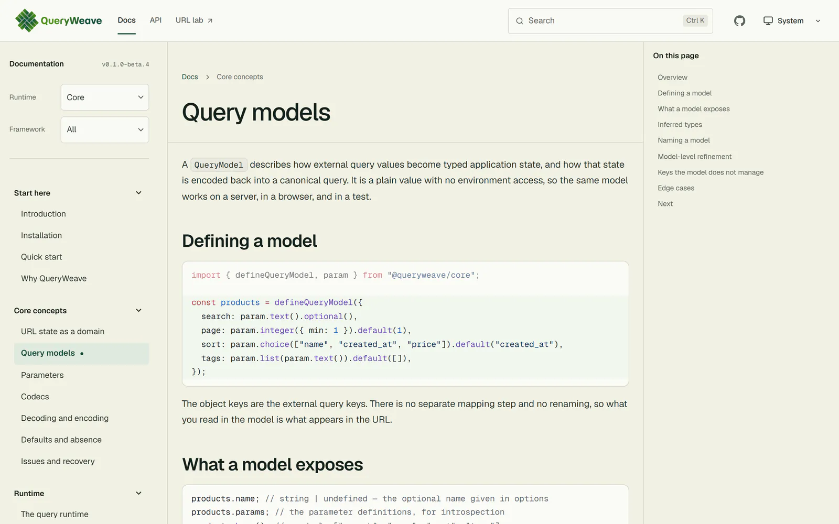The height and width of the screenshot is (524, 839).
Task: Focus the Search input field
Action: (610, 21)
